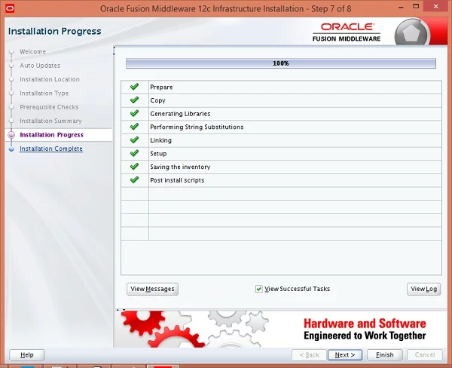
Task: Click the Installation Progress step bullet
Action: pyautogui.click(x=11, y=135)
